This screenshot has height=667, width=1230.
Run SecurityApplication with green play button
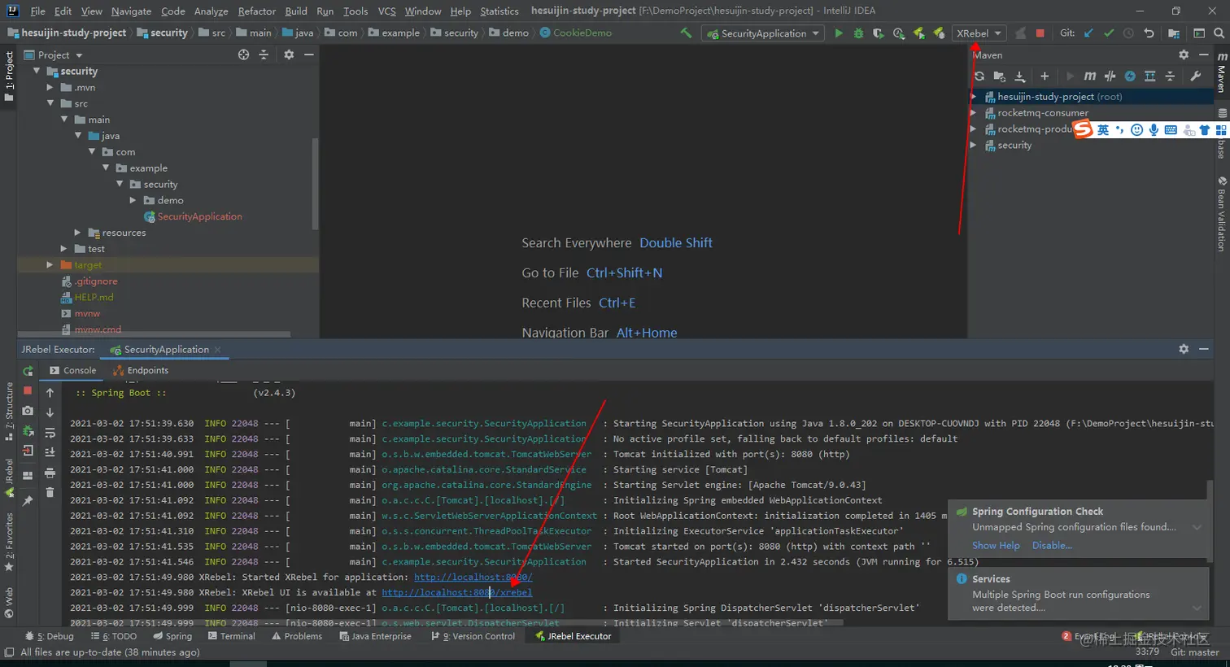839,33
